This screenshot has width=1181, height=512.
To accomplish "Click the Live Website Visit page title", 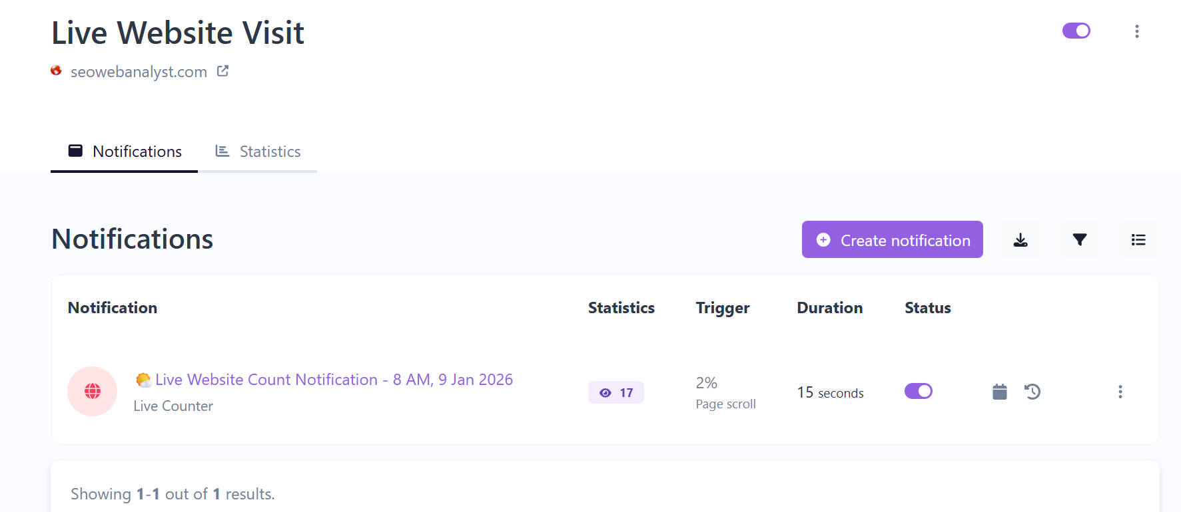I will click(x=178, y=33).
